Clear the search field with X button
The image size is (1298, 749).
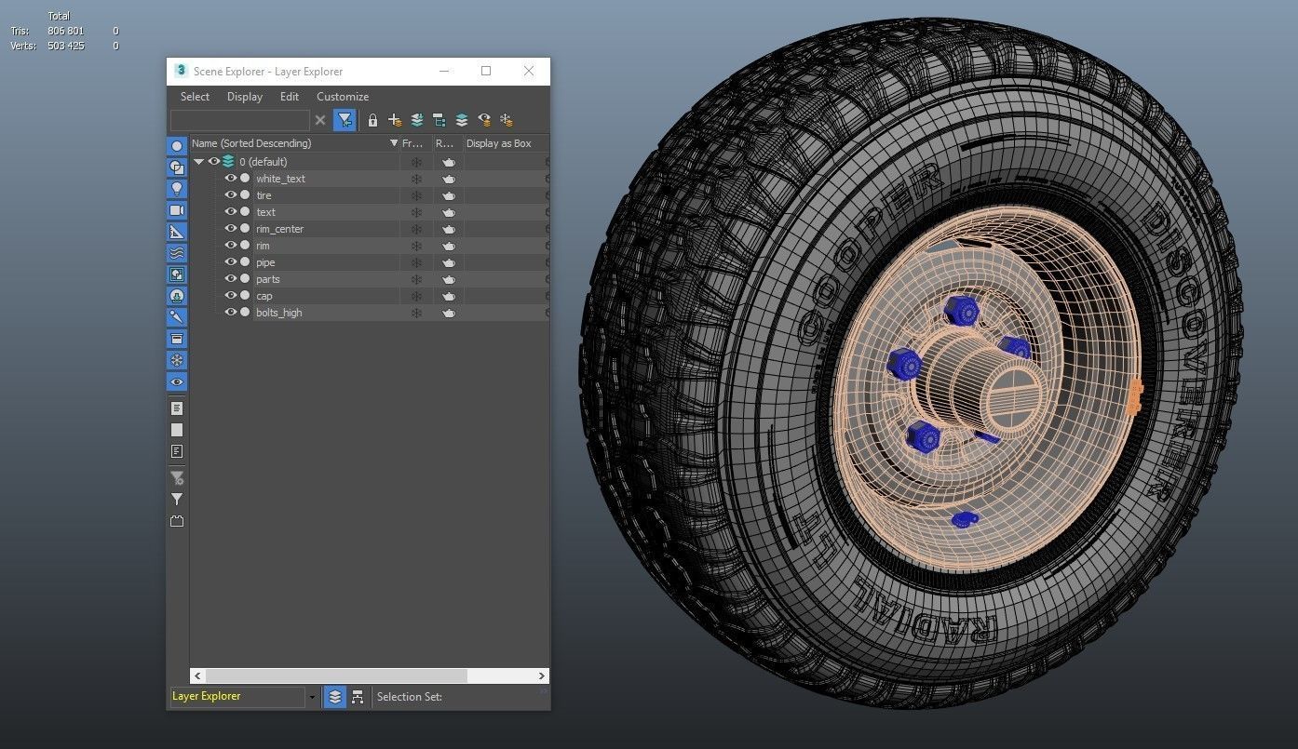[320, 120]
